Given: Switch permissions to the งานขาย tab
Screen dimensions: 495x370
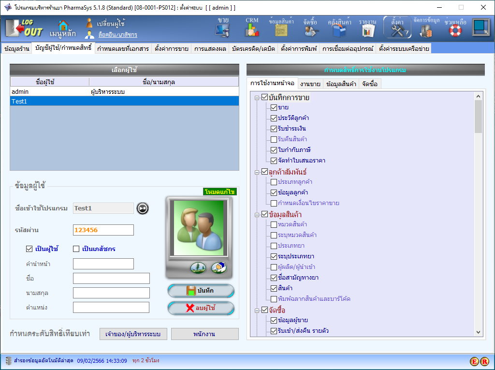Looking at the screenshot, I should [x=310, y=84].
